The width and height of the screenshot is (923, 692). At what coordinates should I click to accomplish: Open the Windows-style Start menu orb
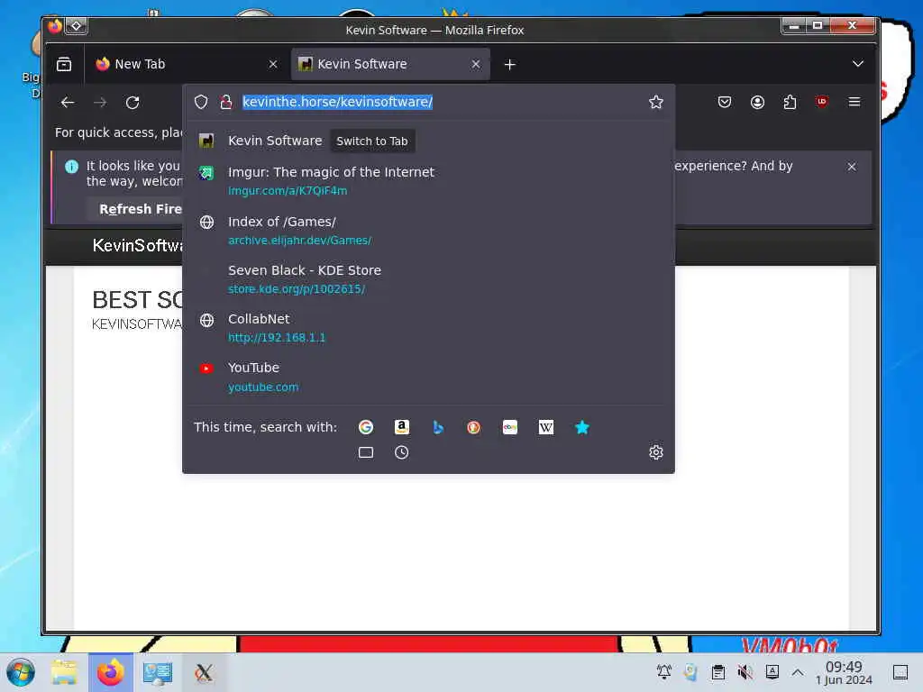pyautogui.click(x=21, y=672)
